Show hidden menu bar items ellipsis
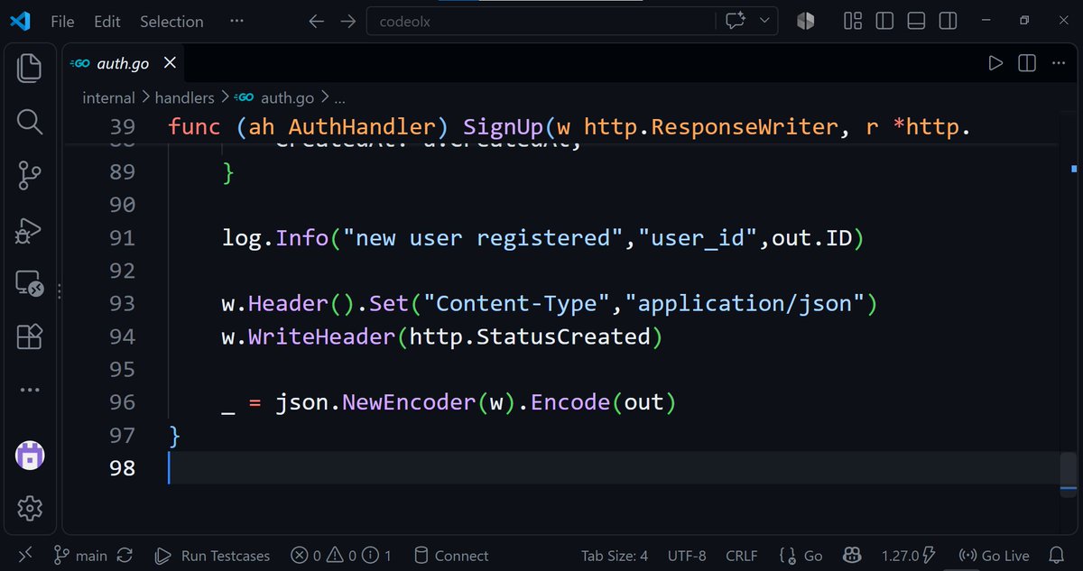The width and height of the screenshot is (1083, 571). 236,21
